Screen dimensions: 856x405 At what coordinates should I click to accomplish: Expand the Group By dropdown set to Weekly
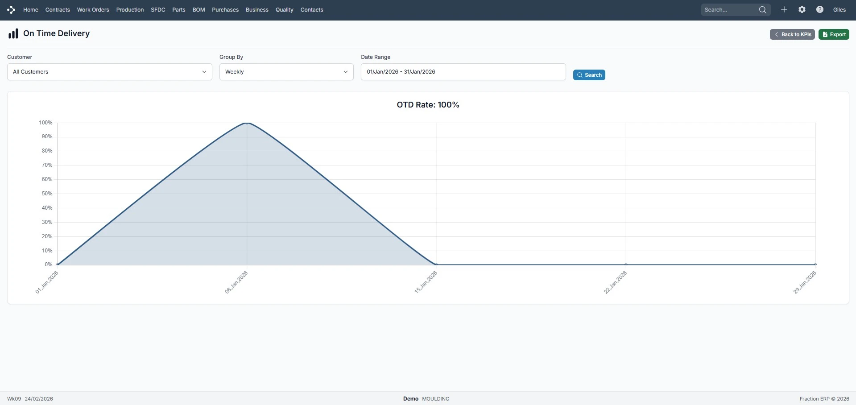[286, 71]
